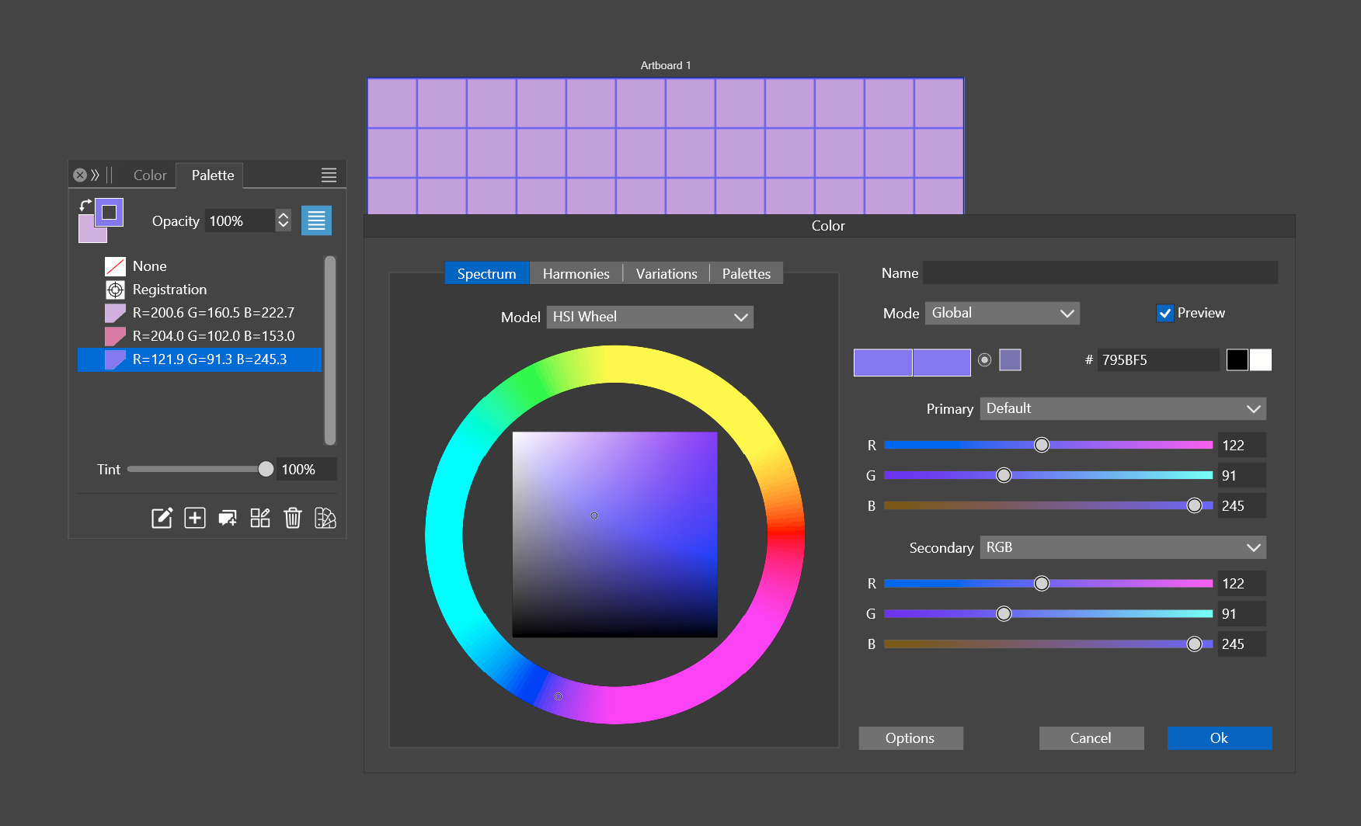Swap fill and stroke colors arrow
Screen dimensions: 1361x826
click(x=85, y=205)
